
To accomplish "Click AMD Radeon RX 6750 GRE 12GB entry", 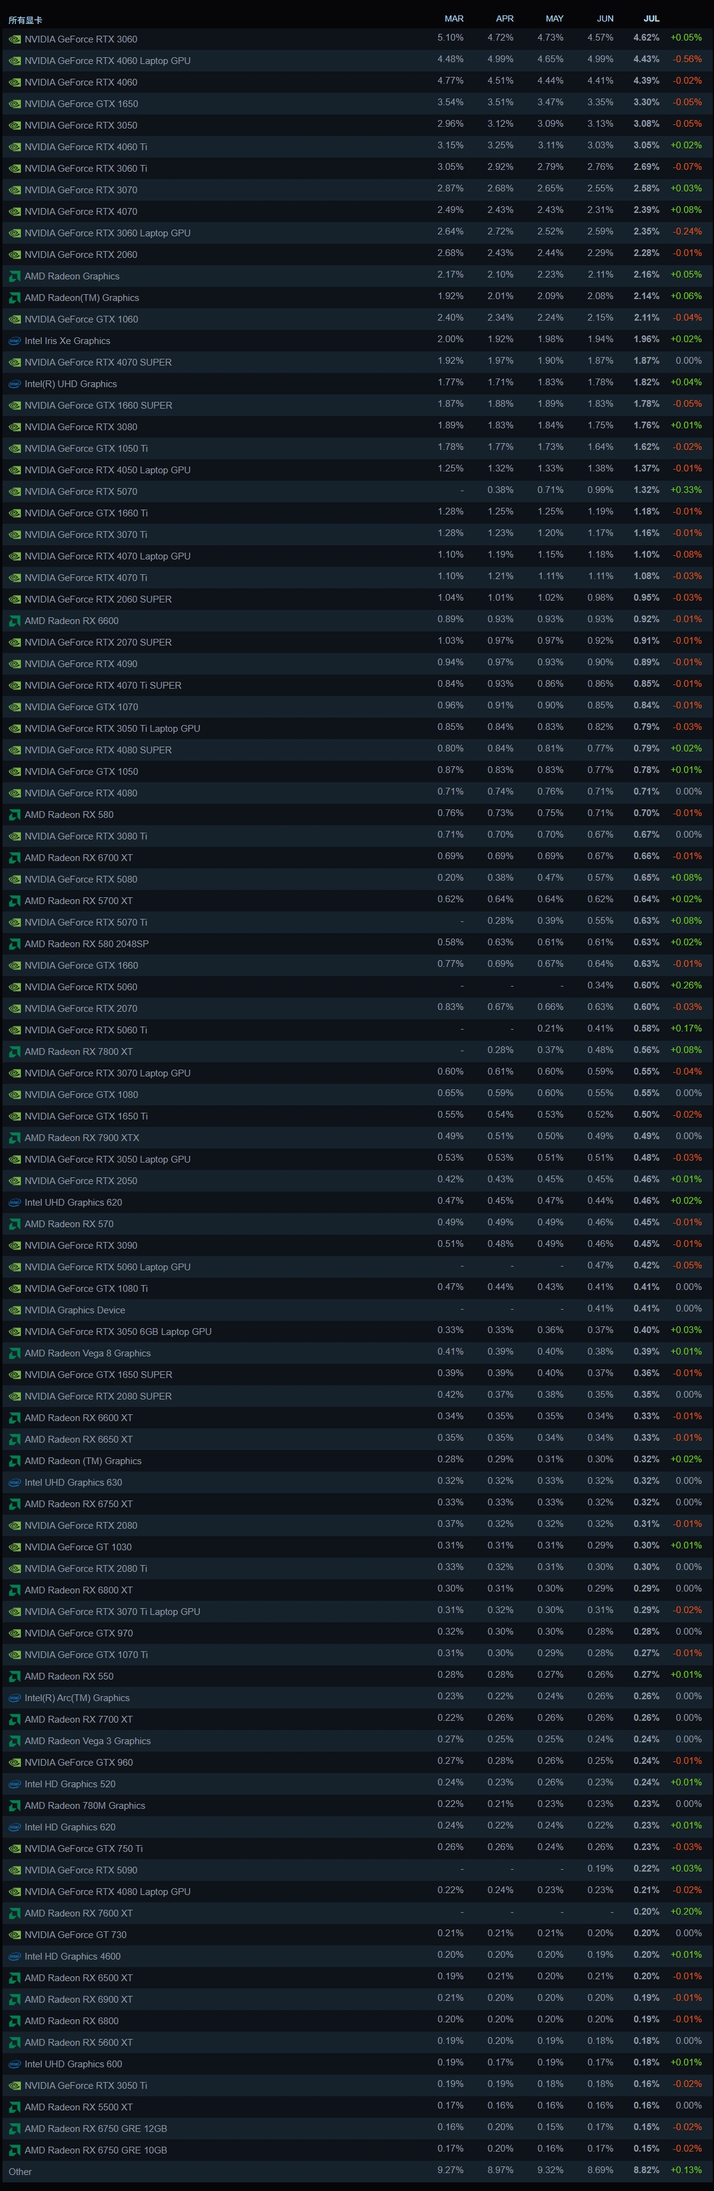I will (x=95, y=2129).
